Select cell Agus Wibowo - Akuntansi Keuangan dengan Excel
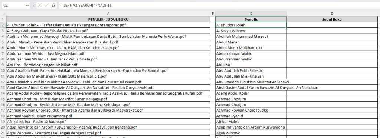This screenshot has height=138, width=380. coord(108,133)
